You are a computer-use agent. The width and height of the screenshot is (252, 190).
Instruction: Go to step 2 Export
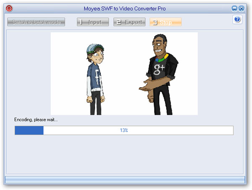(129, 22)
